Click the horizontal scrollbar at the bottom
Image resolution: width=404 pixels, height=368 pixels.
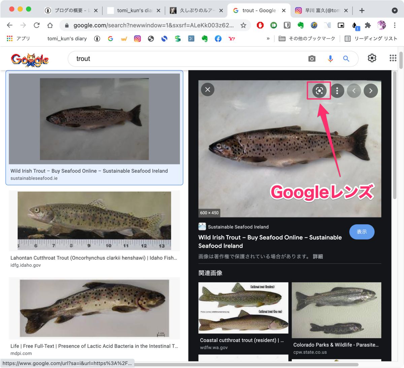click(246, 365)
